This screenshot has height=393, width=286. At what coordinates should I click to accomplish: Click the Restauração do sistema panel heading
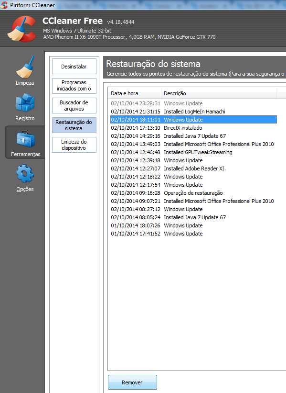click(153, 64)
